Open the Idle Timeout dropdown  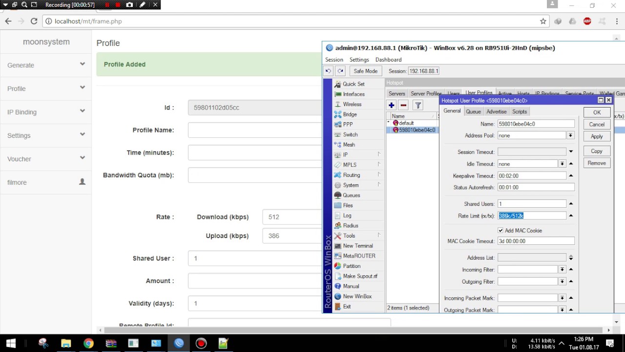coord(562,164)
